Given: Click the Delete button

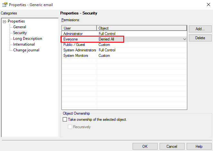Looking at the screenshot, I should 200,38.
